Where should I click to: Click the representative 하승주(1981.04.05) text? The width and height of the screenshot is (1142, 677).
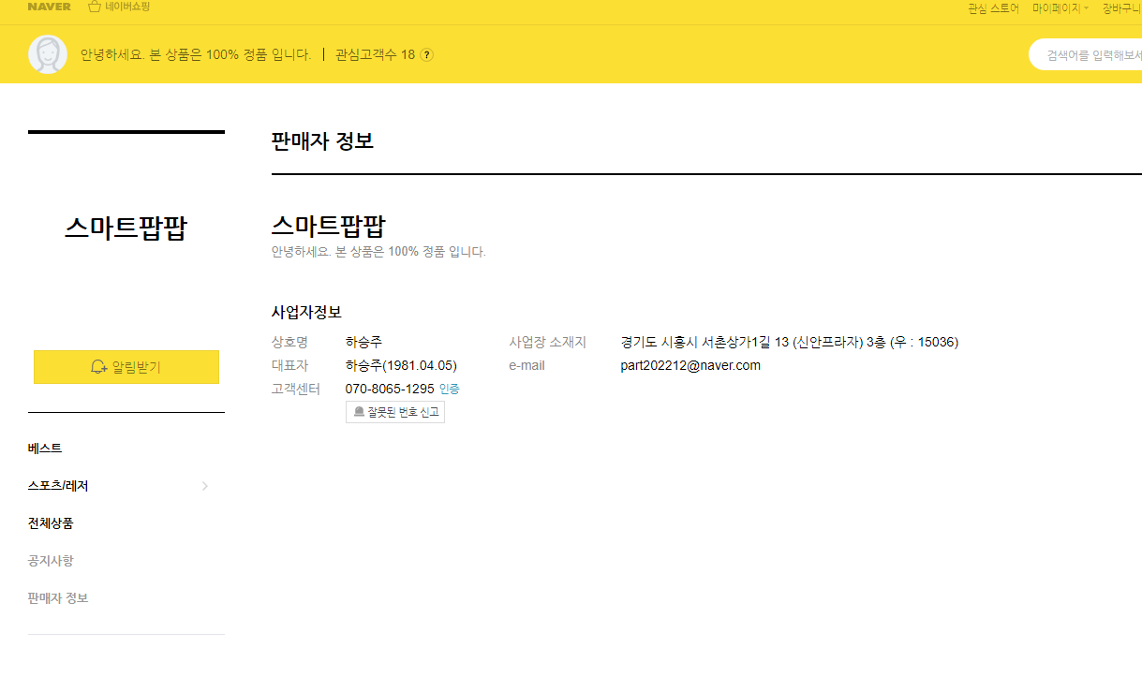click(x=401, y=365)
